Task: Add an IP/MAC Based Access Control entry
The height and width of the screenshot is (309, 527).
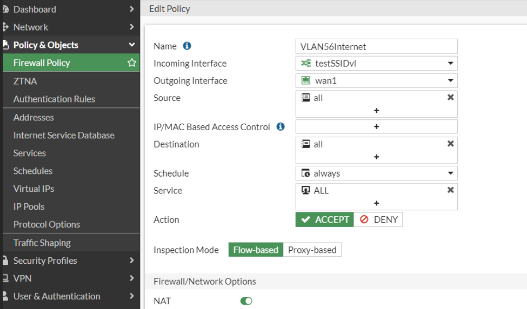Action: point(376,126)
